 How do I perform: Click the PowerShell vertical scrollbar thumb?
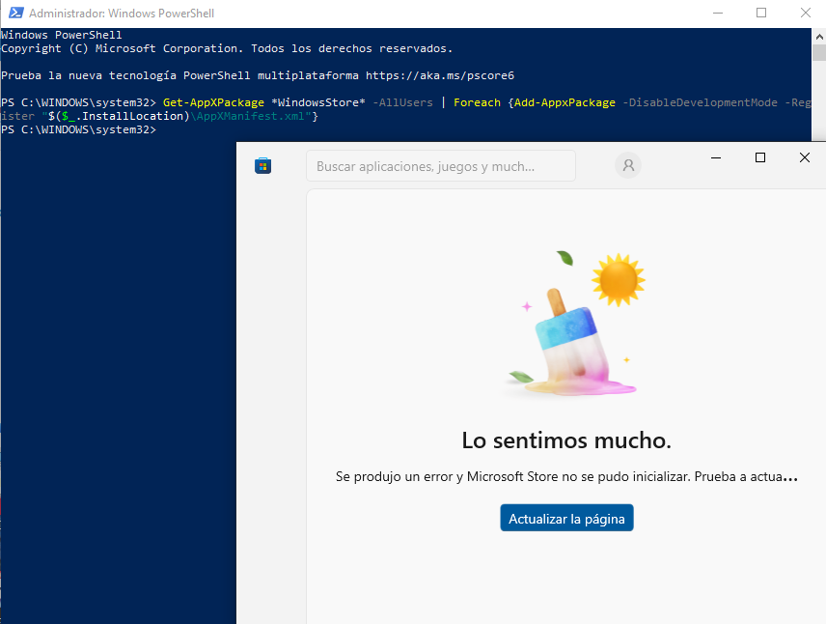(819, 53)
